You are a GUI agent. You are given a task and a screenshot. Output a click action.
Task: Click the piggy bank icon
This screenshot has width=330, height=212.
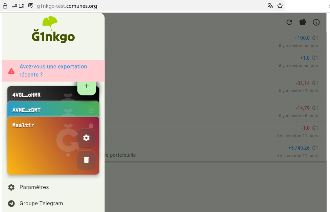point(303,22)
